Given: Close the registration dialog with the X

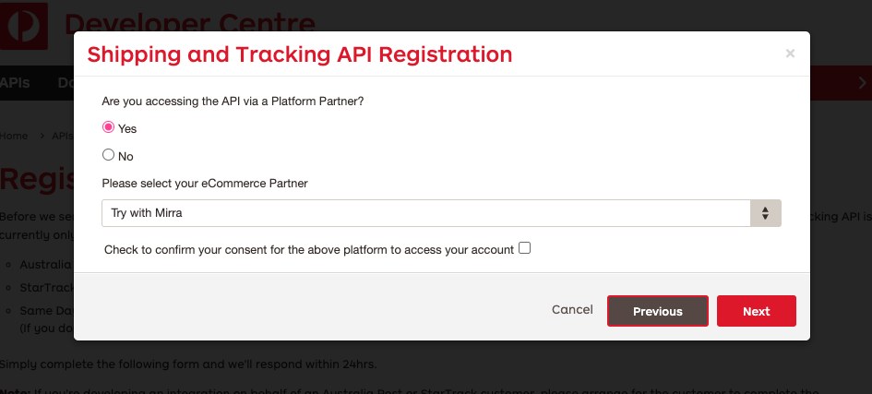Looking at the screenshot, I should pos(790,54).
